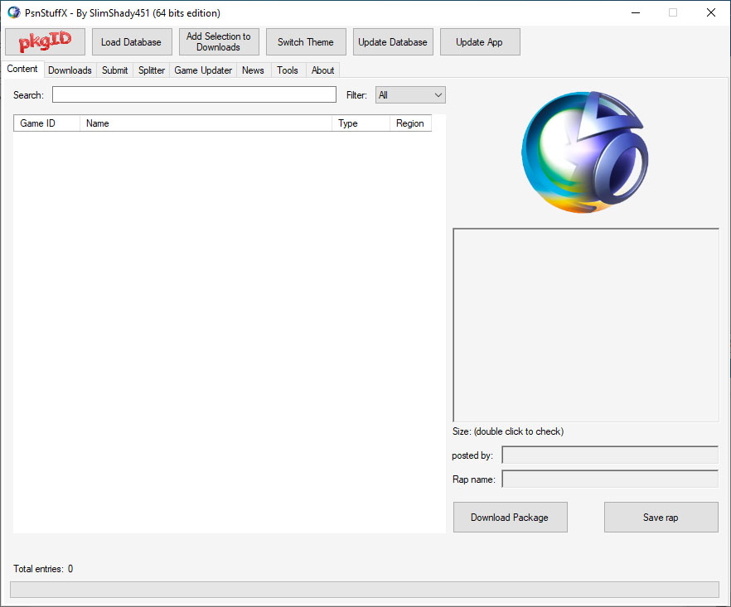The image size is (731, 607).
Task: Expand the Filter dropdown set to All
Action: [x=410, y=95]
